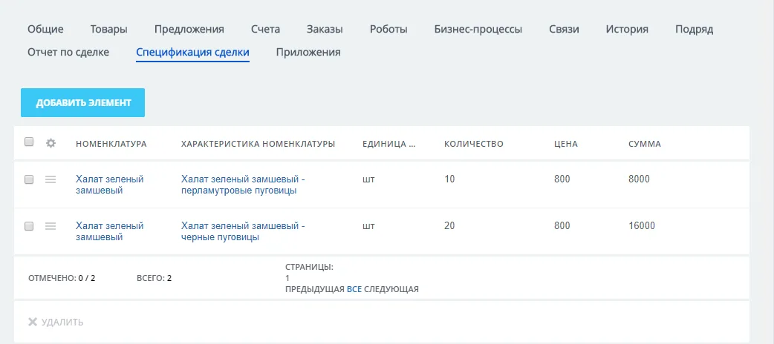Sort by the Сумма column header
This screenshot has width=774, height=344.
(645, 144)
